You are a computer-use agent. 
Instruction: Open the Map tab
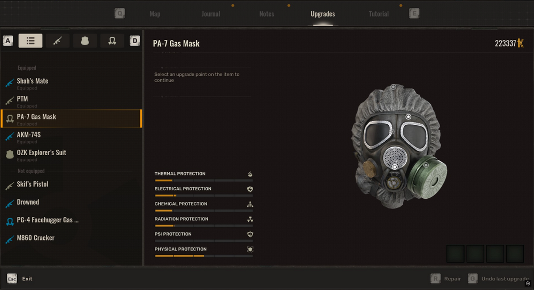pyautogui.click(x=155, y=14)
